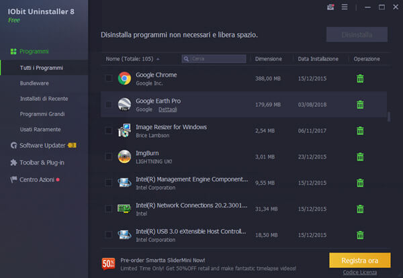Show Installati di Recente
This screenshot has height=278, width=403.
44,99
